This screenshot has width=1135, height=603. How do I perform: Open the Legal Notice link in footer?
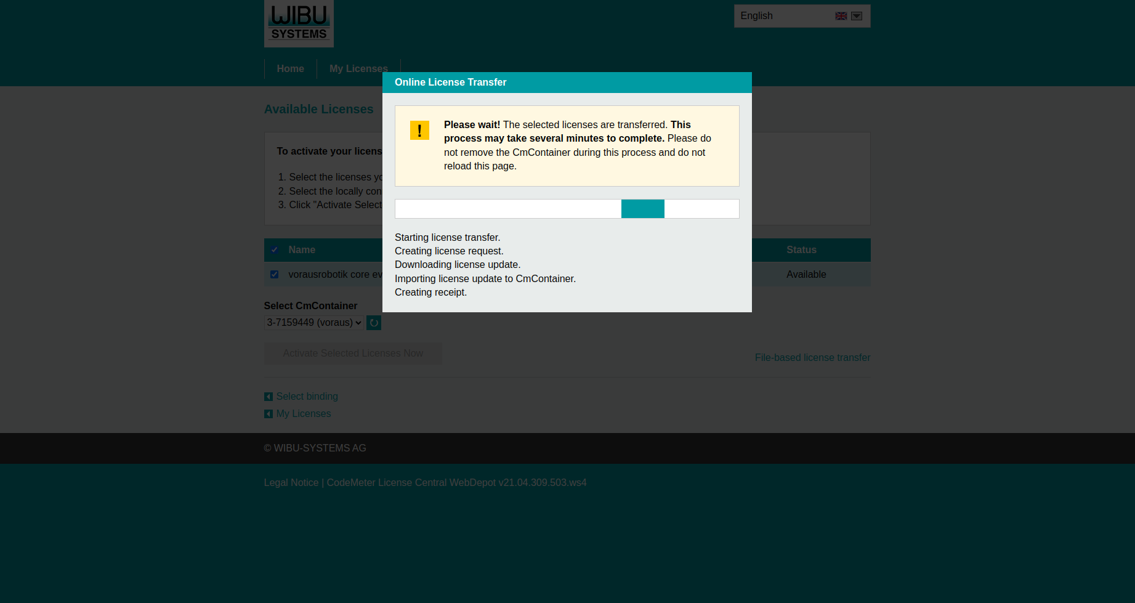pyautogui.click(x=291, y=483)
